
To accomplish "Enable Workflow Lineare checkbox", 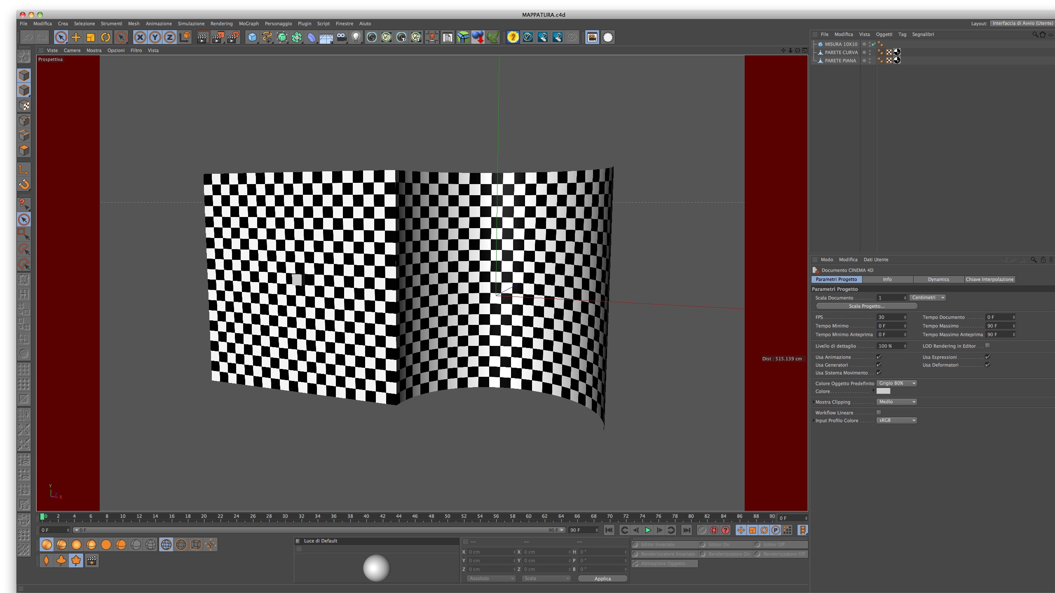I will (x=879, y=413).
